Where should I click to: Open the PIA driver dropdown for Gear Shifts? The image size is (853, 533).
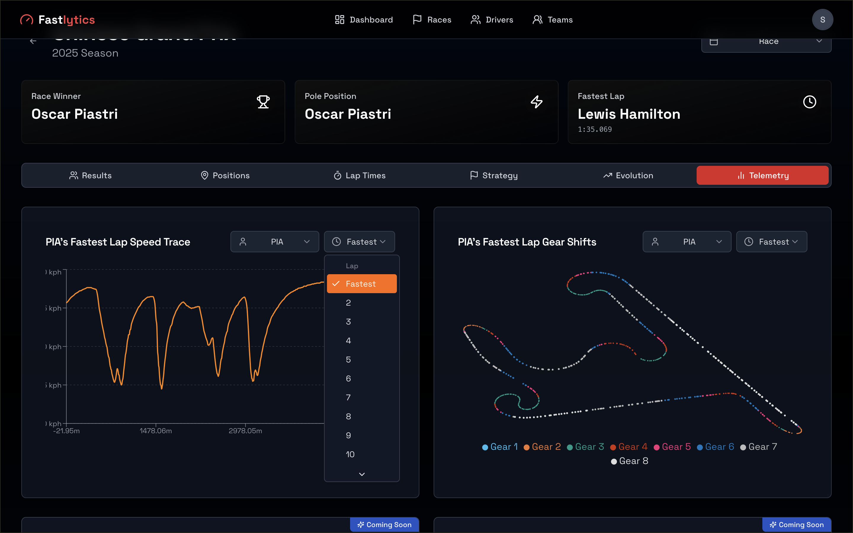pos(687,241)
